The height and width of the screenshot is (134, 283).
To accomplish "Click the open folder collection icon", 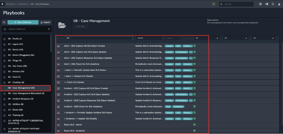I will tap(62, 25).
